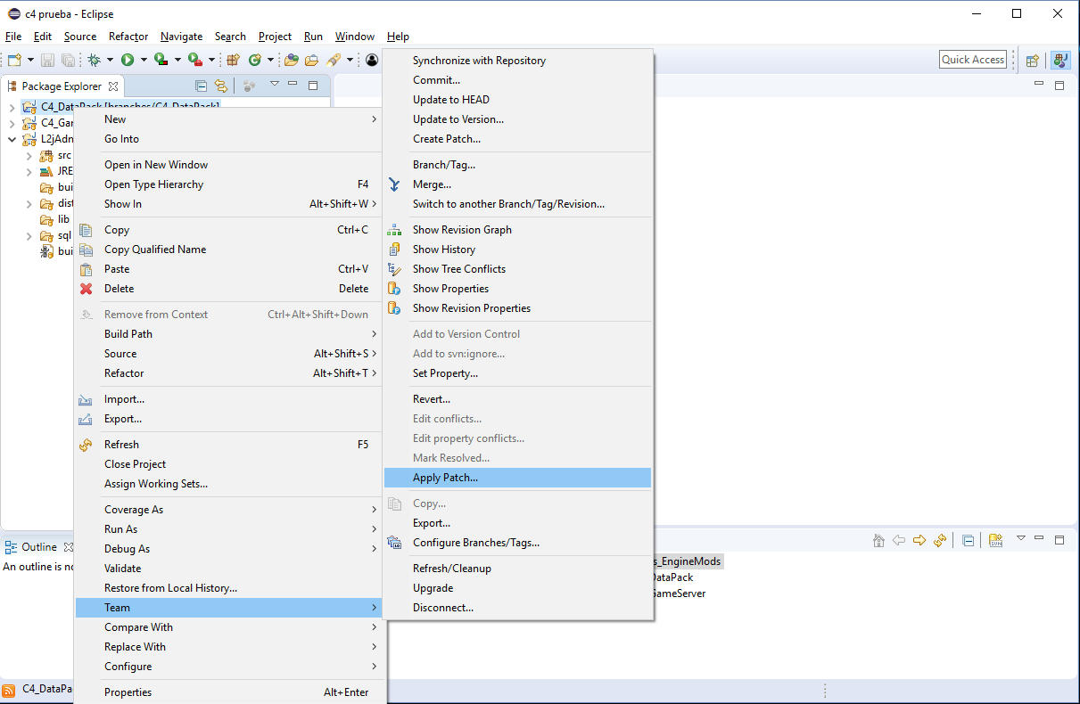Viewport: 1080px width, 704px height.
Task: Choose Show History in the submenu
Action: coord(517,250)
